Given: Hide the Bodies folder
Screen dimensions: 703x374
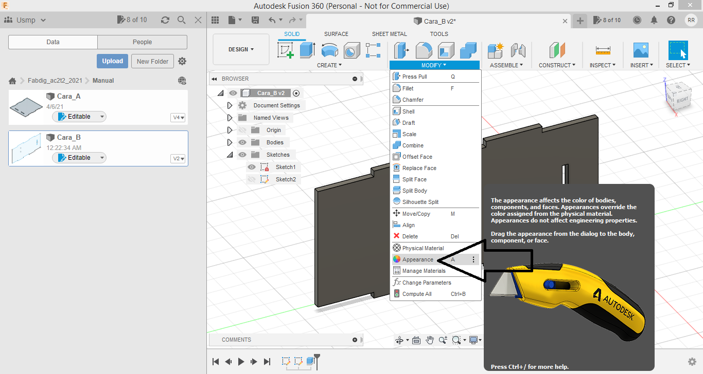Looking at the screenshot, I should point(242,142).
